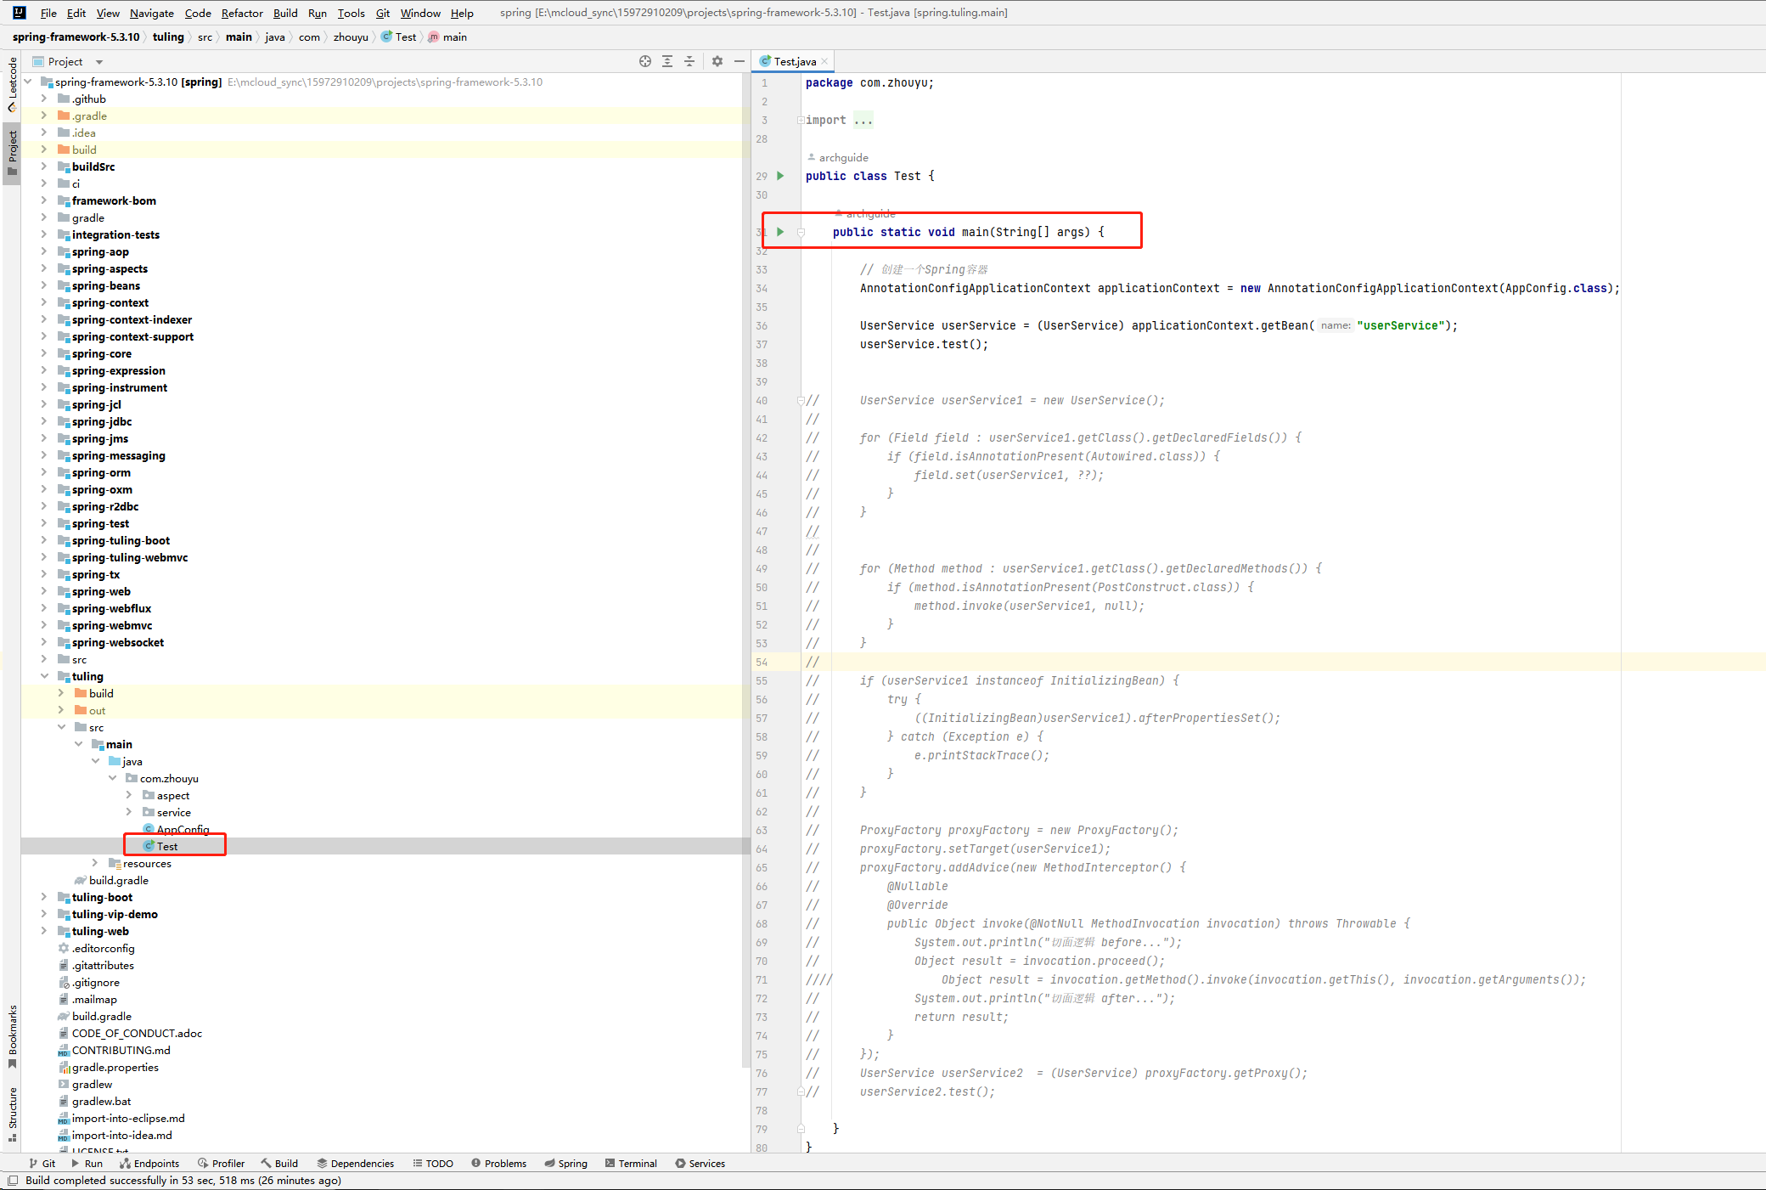Open the Structure tool window
Viewport: 1766px width, 1190px height.
tap(12, 1114)
